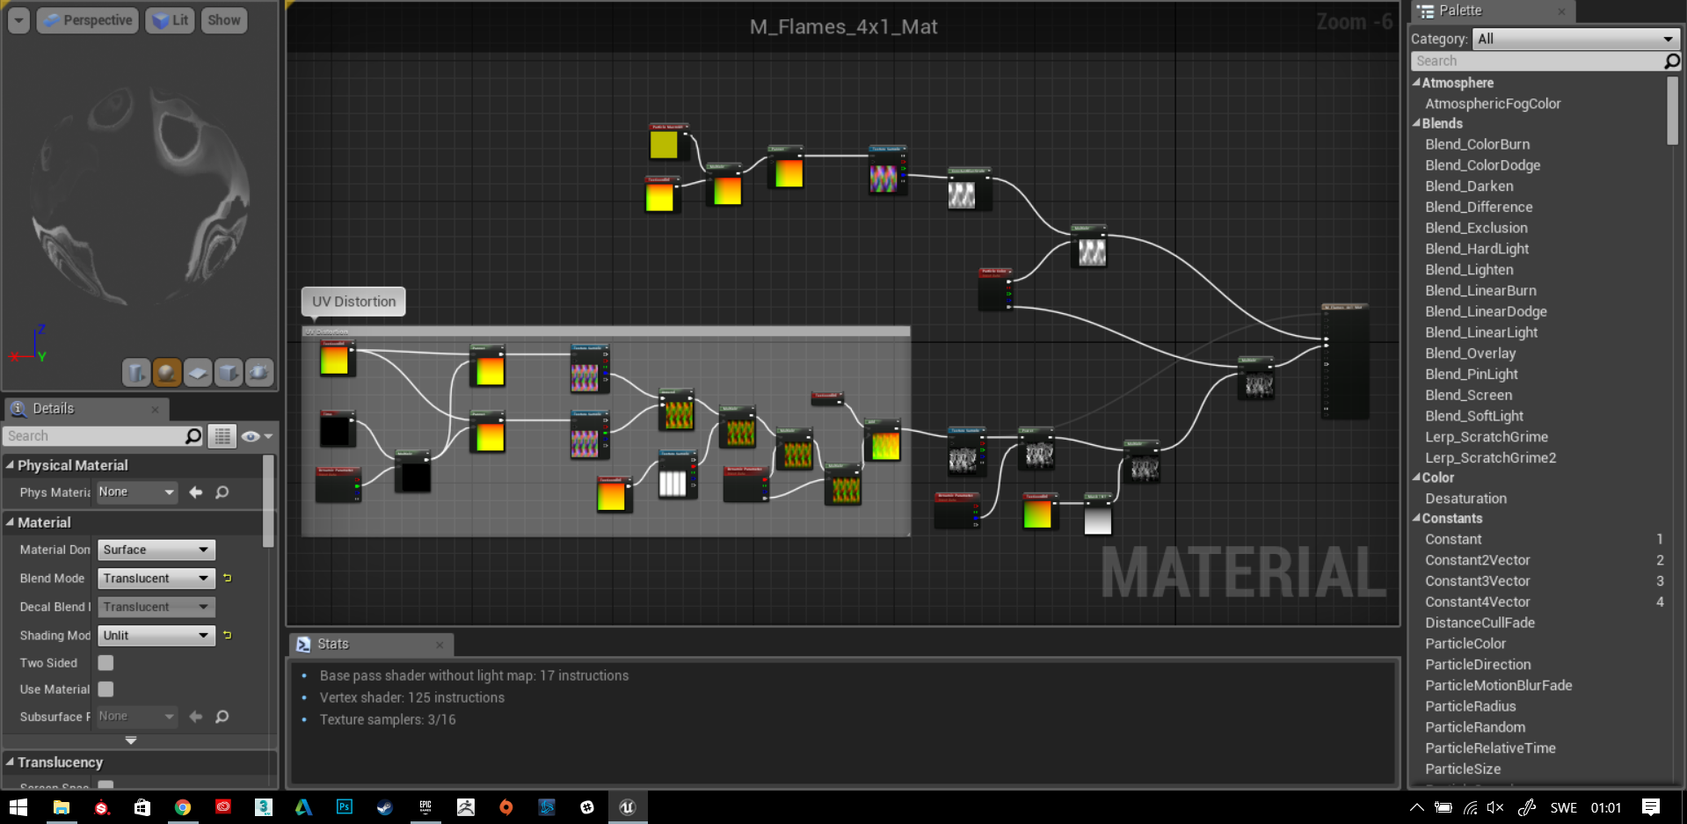Open the Details view options eye menu
Screen dimensions: 1687x824
tap(256, 436)
